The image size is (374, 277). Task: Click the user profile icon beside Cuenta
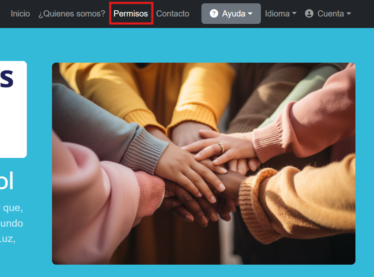(x=309, y=14)
